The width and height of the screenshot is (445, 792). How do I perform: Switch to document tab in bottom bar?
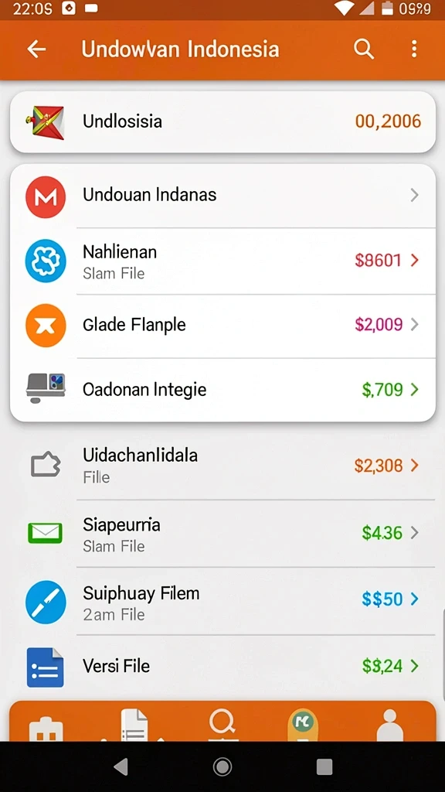tap(134, 725)
